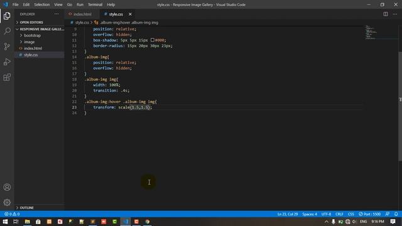Expand the bootstrap folder
This screenshot has height=226, width=402.
tap(32, 35)
